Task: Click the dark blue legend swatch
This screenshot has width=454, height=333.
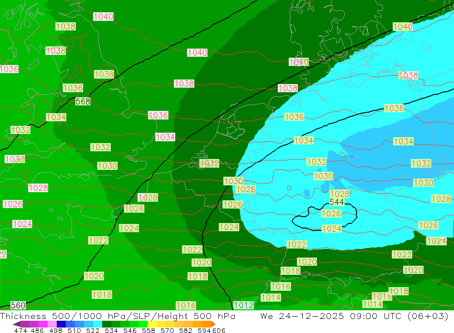Action: pyautogui.click(x=61, y=324)
